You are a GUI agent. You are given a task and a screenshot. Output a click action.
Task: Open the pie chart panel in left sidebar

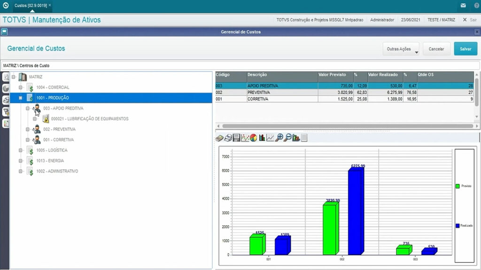coord(6,89)
